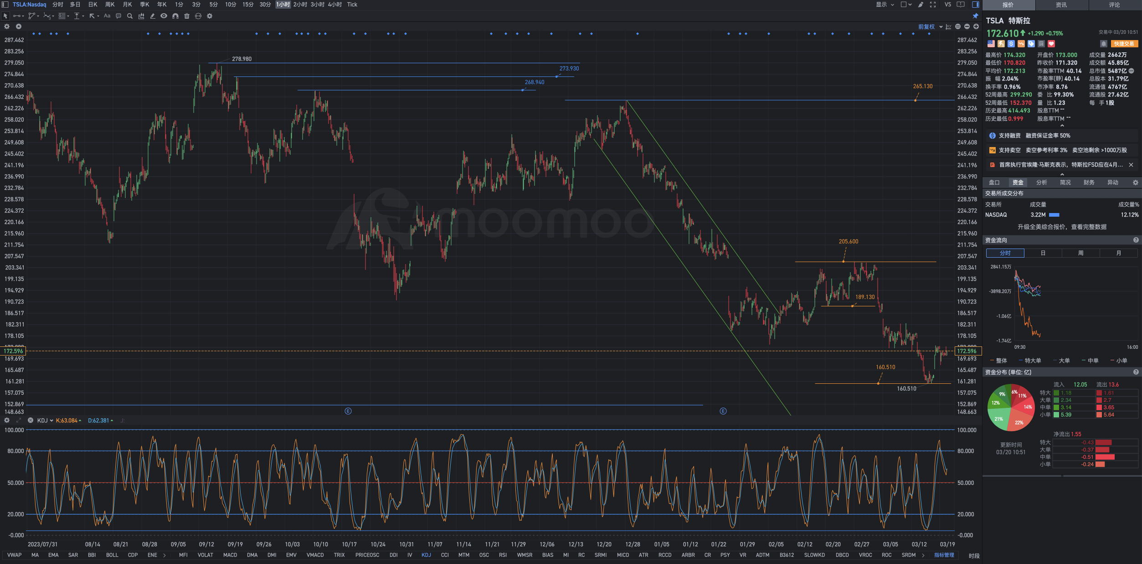Zoom out chart with minus icon
Image resolution: width=1142 pixels, height=564 pixels.
[x=967, y=27]
